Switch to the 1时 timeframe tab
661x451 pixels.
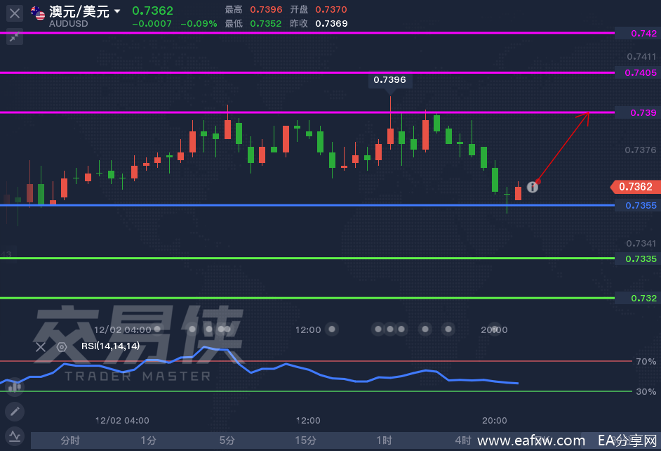[385, 440]
